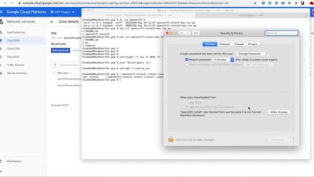Select the second terminal tab

click(x=251, y=15)
